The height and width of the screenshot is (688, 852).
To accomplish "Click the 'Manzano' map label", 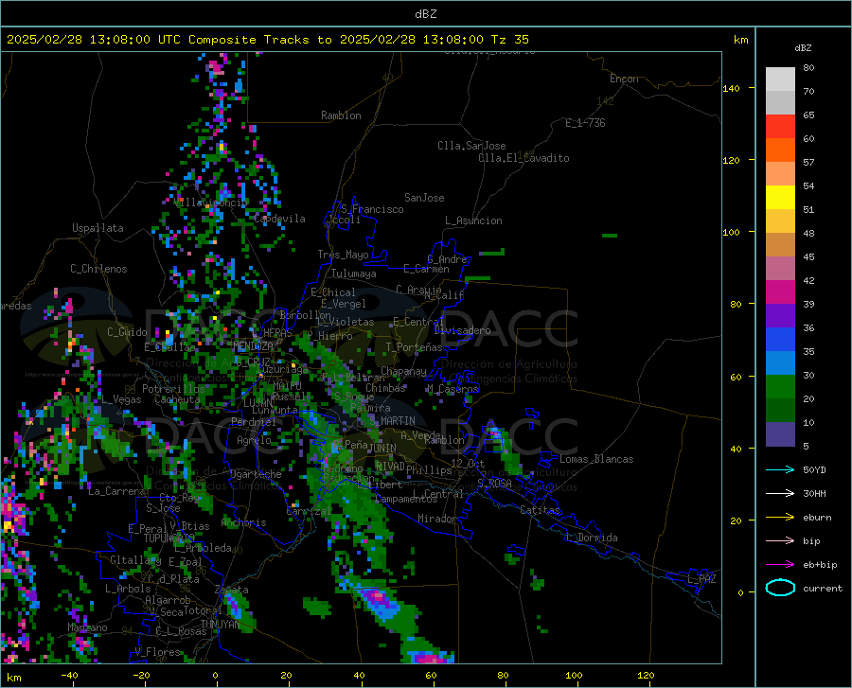I will click(x=87, y=627).
